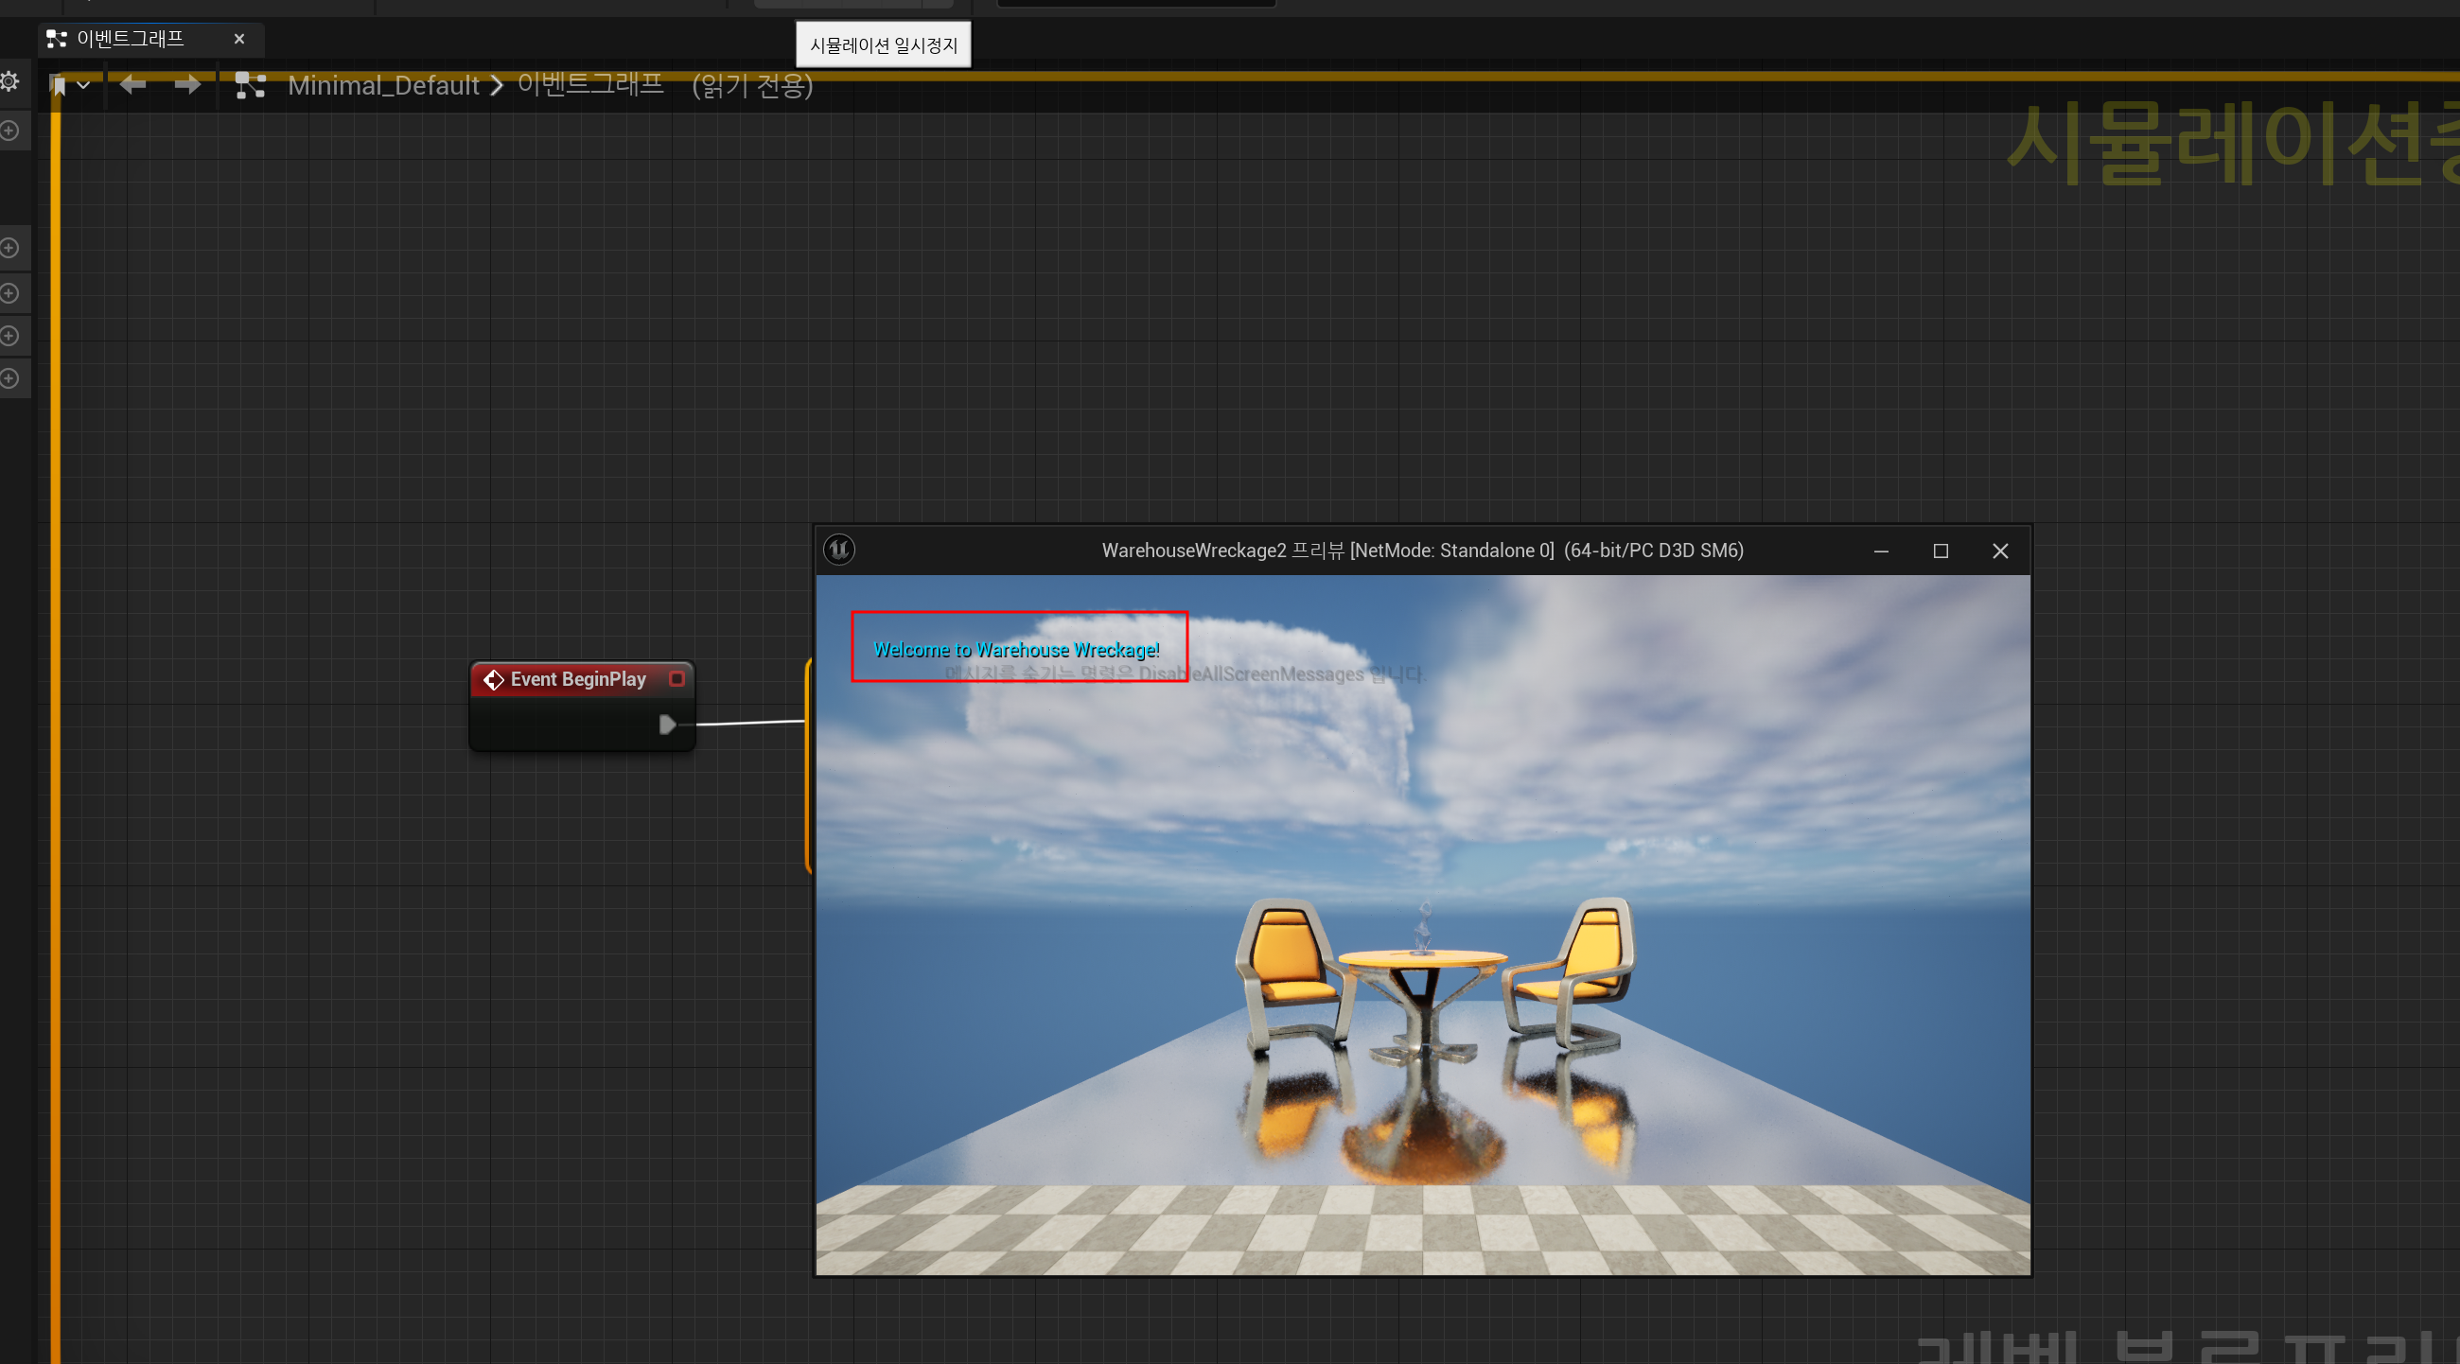This screenshot has height=1364, width=2460.
Task: Click the Unreal logo in preview window
Action: click(838, 550)
